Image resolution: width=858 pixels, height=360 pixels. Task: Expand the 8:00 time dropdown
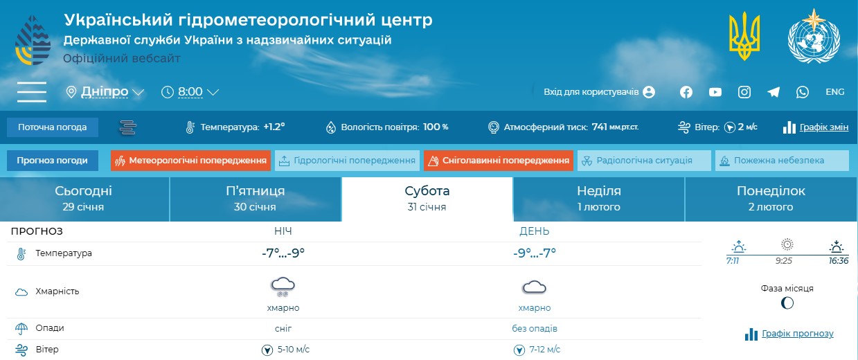pyautogui.click(x=190, y=92)
